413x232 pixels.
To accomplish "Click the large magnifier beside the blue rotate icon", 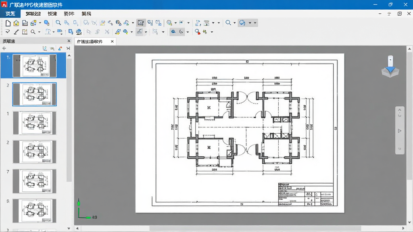I will click(x=228, y=23).
